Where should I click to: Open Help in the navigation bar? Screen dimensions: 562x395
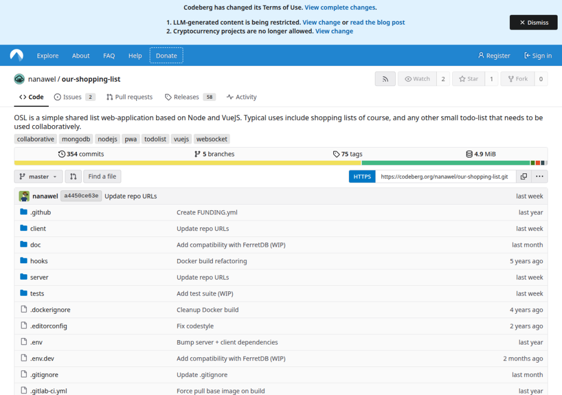[135, 55]
